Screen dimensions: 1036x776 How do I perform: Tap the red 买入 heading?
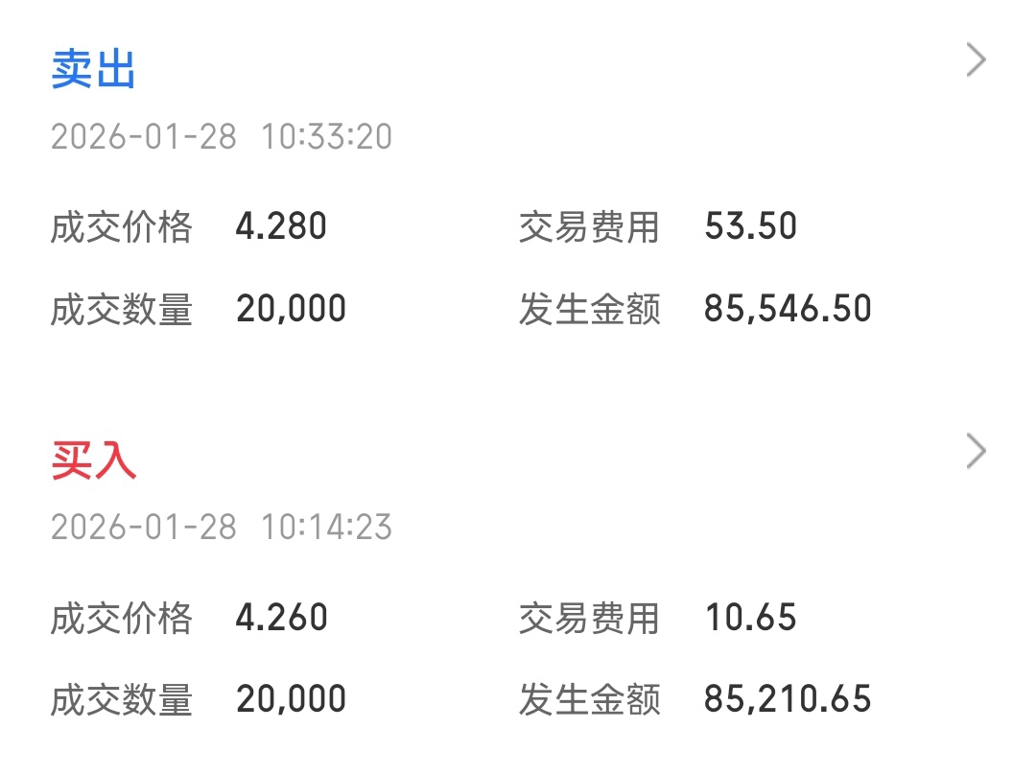(x=93, y=461)
